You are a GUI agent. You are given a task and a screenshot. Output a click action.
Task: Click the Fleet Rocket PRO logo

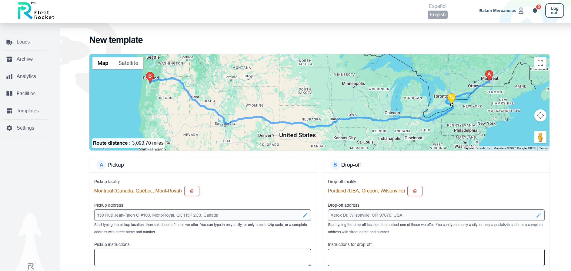coord(36,11)
